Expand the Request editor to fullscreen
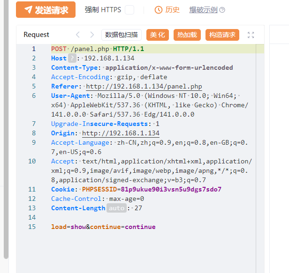Image resolution: width=289 pixels, height=273 pixels. click(x=251, y=35)
